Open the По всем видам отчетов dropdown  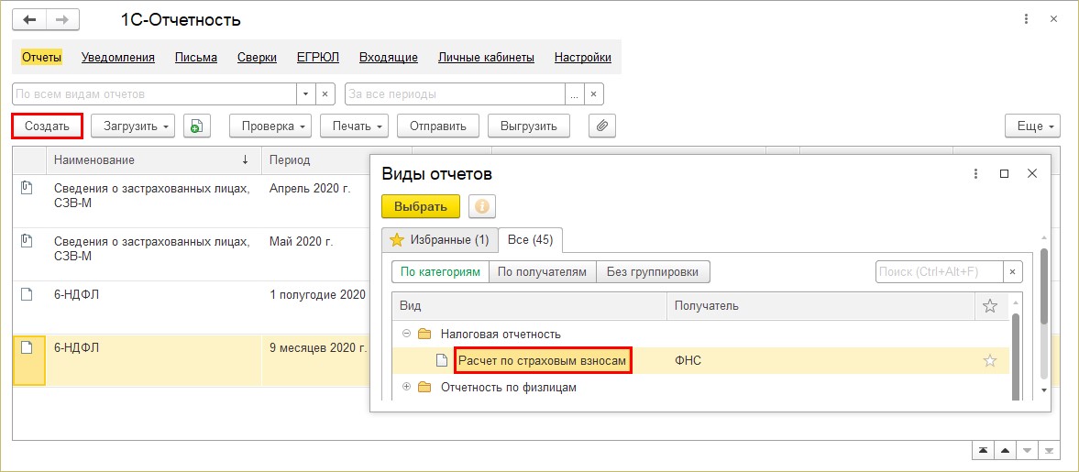306,93
